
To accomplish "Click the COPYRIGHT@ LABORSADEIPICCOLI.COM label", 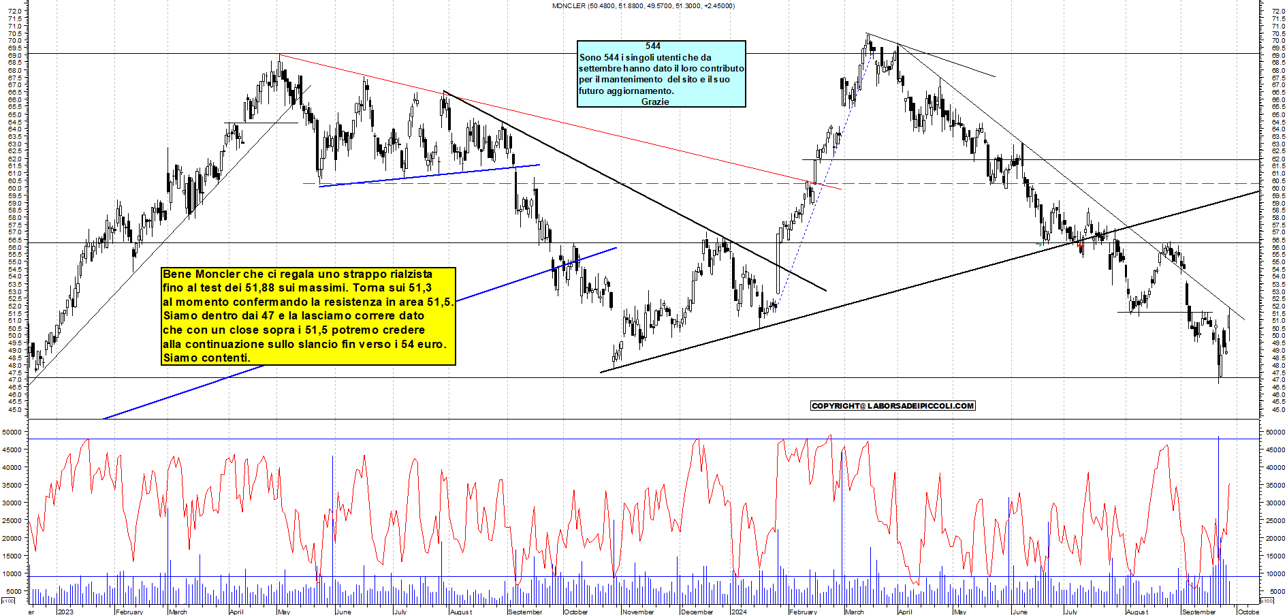I will tap(893, 406).
